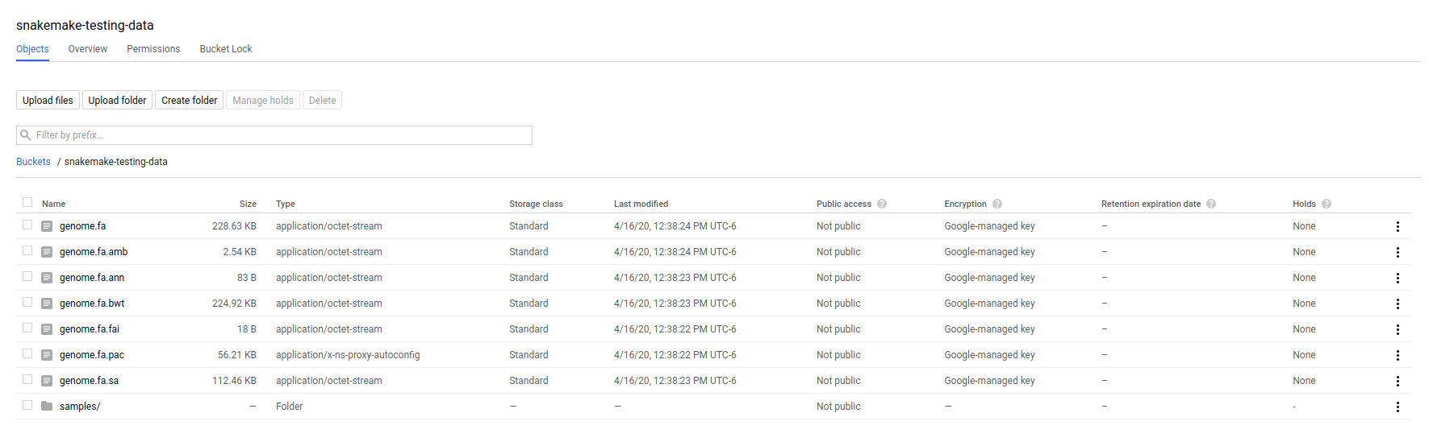Open the genome.fa.fai object link
This screenshot has width=1429, height=442.
tap(90, 329)
